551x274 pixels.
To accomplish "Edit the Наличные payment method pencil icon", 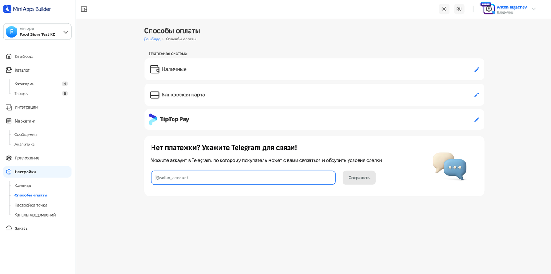I will point(476,69).
